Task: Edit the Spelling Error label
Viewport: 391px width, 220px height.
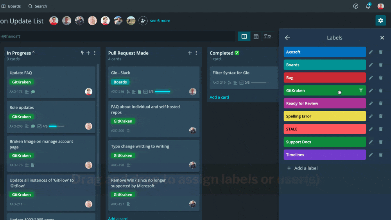Action: pos(371,116)
